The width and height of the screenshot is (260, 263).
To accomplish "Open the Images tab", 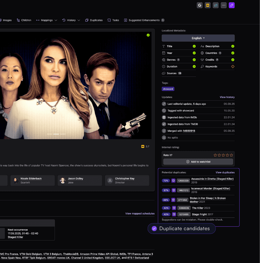I will click(x=6, y=20).
